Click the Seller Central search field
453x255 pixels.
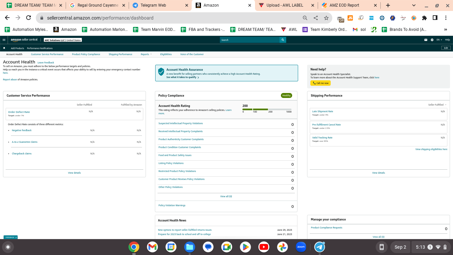(x=250, y=40)
